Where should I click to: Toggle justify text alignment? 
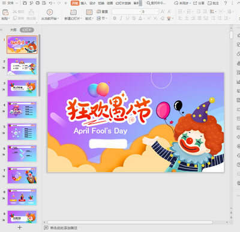(x=199, y=19)
